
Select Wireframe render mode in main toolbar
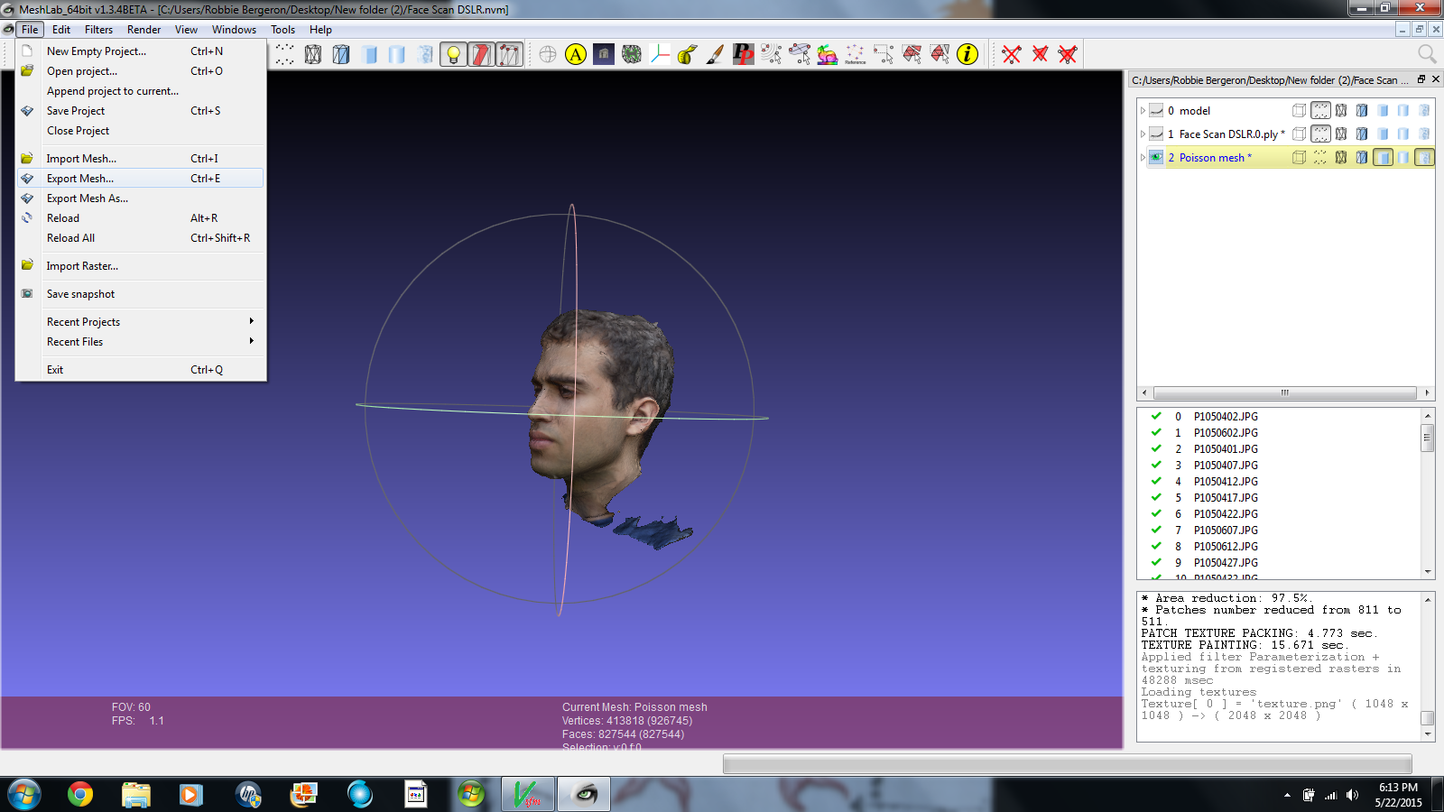[313, 55]
